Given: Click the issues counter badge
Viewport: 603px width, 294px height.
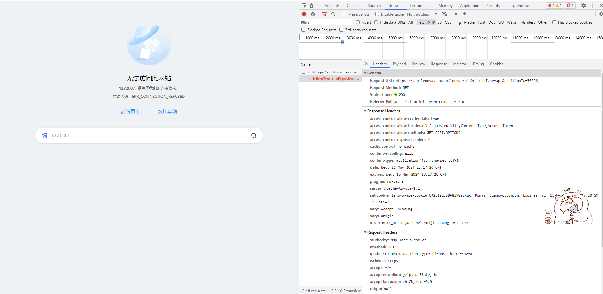Looking at the screenshot, I should point(570,5).
